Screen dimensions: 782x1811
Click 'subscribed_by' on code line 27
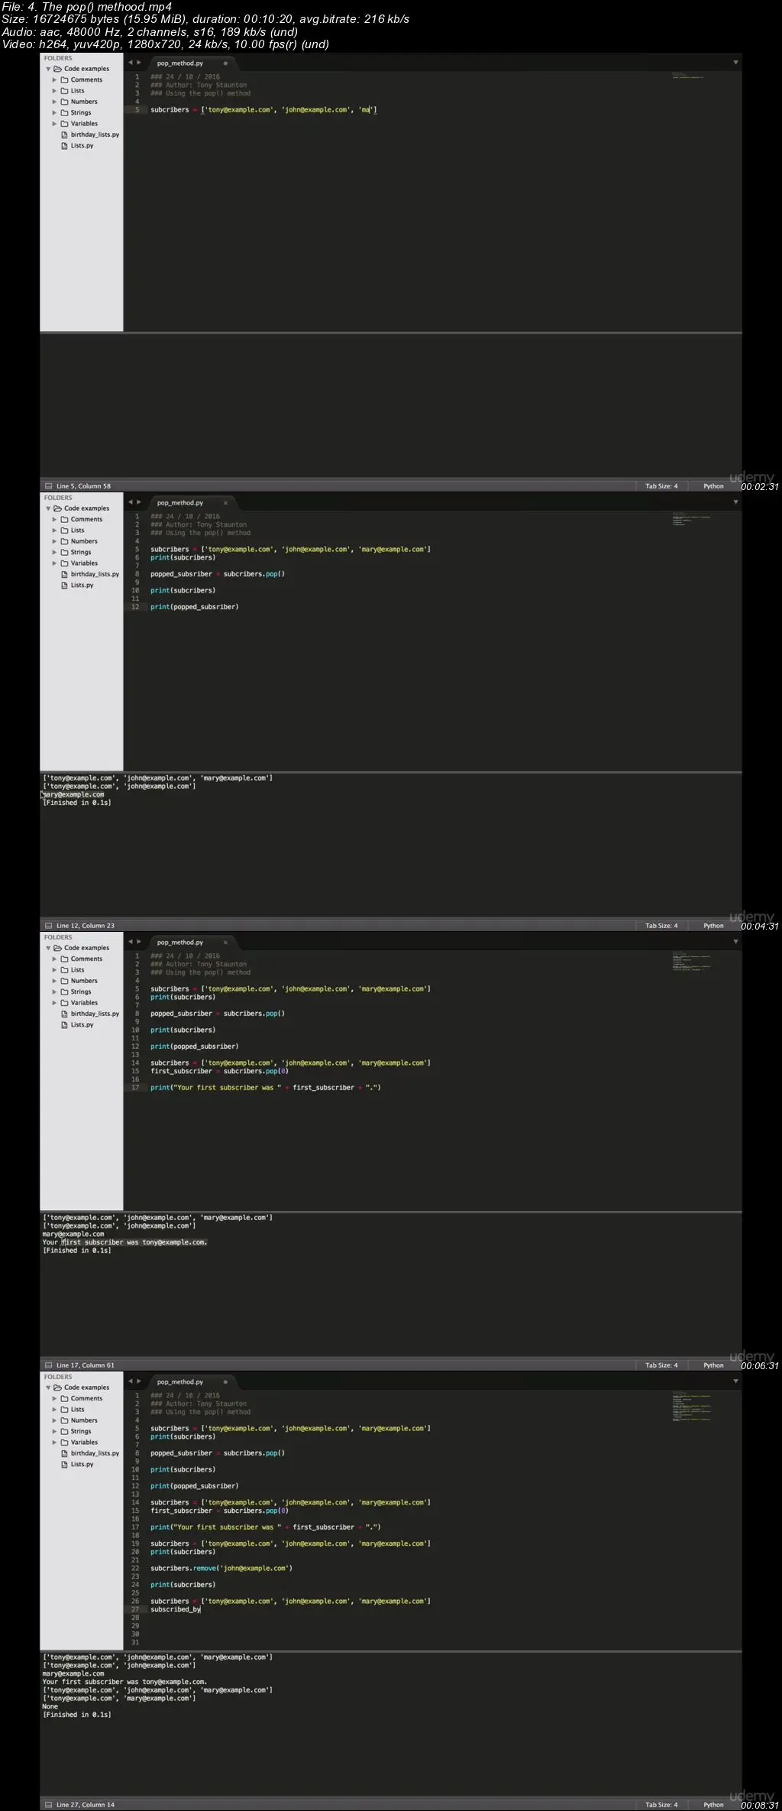click(175, 1609)
